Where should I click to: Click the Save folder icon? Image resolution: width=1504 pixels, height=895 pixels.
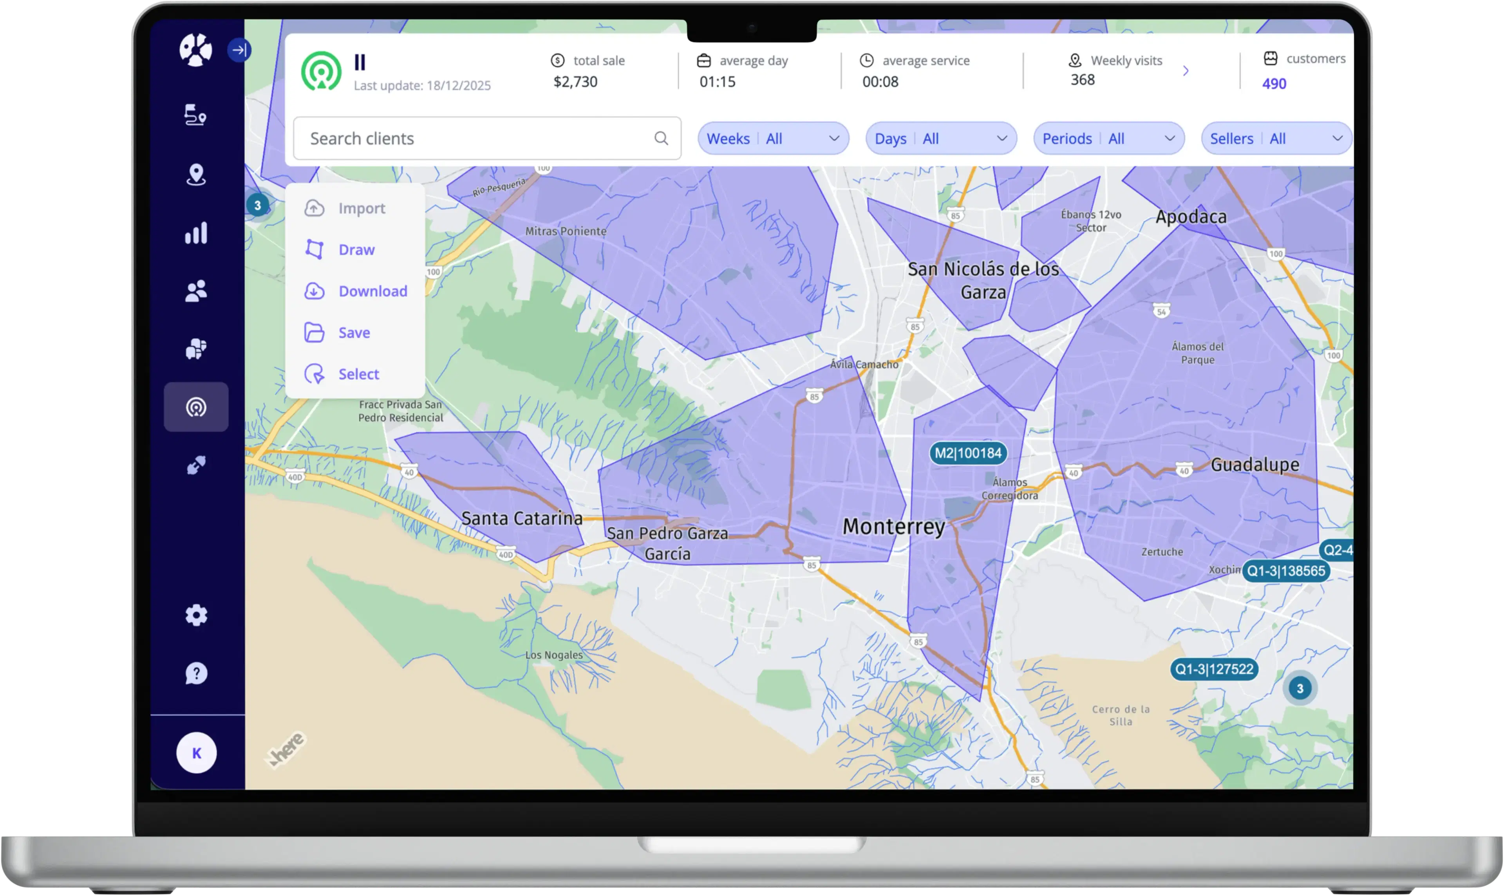(x=315, y=332)
